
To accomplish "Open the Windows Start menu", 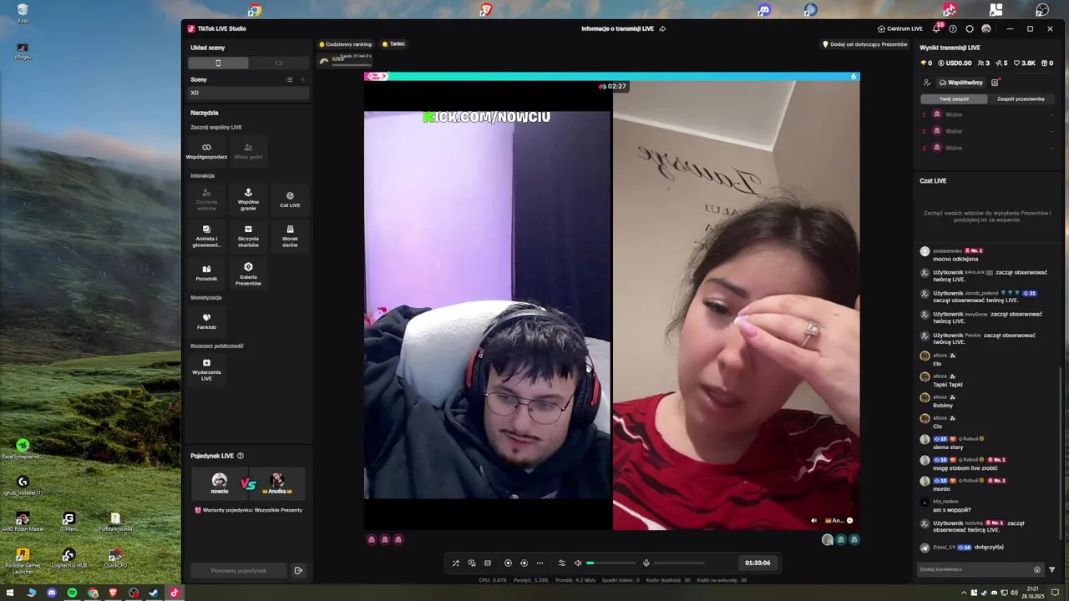I will tap(11, 593).
